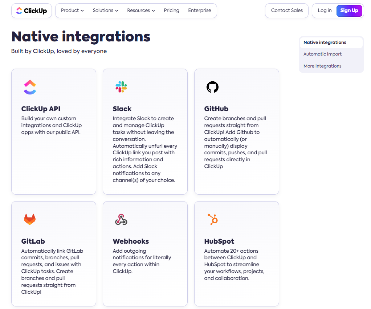The width and height of the screenshot is (371, 309).
Task: Open the Slack integration card title
Action: coord(122,109)
